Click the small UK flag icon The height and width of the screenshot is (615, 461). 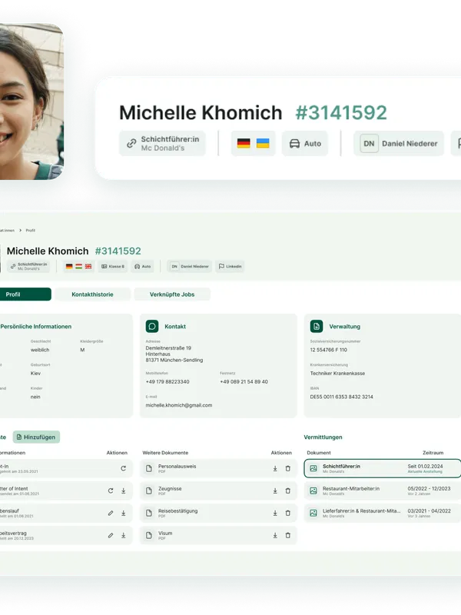point(88,266)
